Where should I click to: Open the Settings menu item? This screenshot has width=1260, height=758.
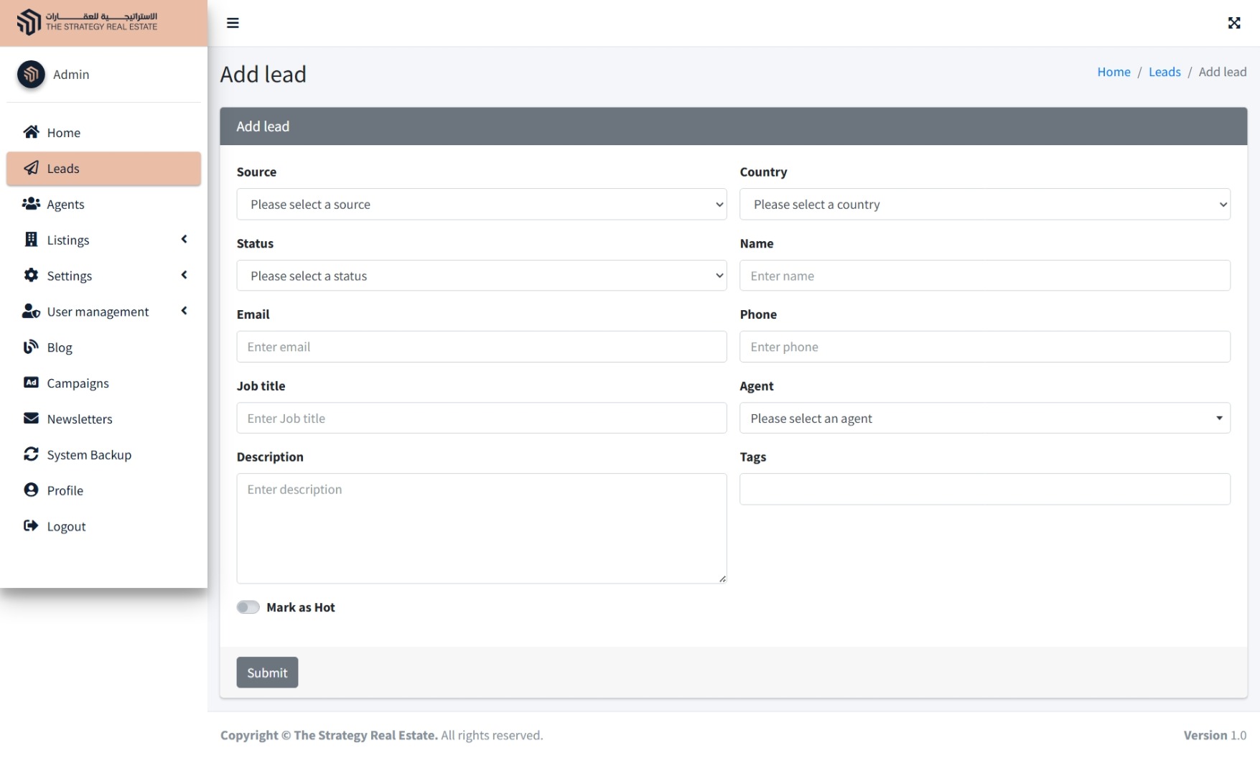[x=70, y=276]
